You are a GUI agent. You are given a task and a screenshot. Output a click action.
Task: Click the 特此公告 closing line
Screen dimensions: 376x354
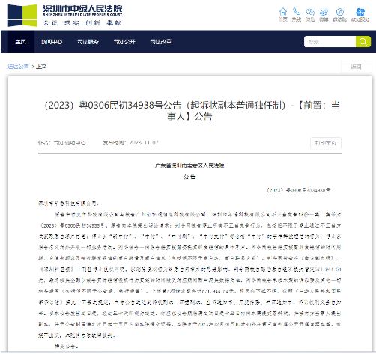coord(67,346)
